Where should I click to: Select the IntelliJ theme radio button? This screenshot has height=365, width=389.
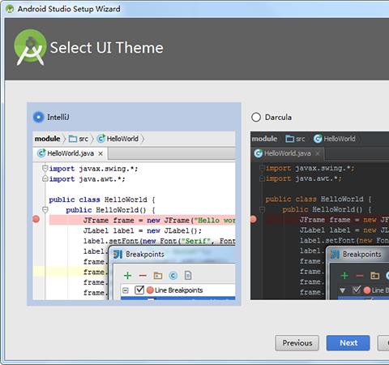(38, 118)
